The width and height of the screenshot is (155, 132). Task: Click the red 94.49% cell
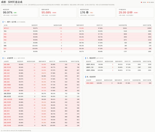(x=44, y=64)
